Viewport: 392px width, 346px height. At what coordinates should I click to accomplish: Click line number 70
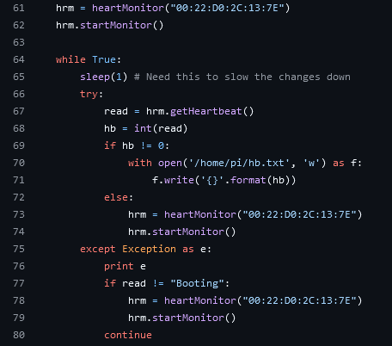19,163
